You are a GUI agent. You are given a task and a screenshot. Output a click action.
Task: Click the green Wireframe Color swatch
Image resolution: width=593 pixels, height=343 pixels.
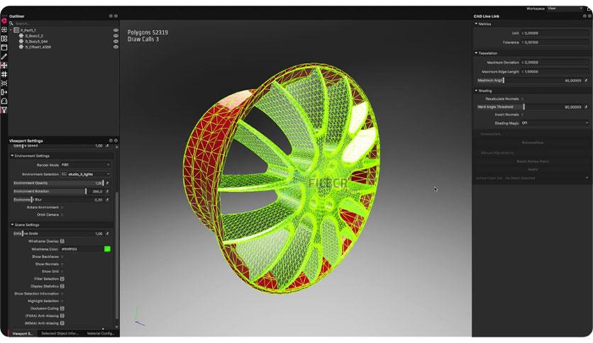click(107, 249)
